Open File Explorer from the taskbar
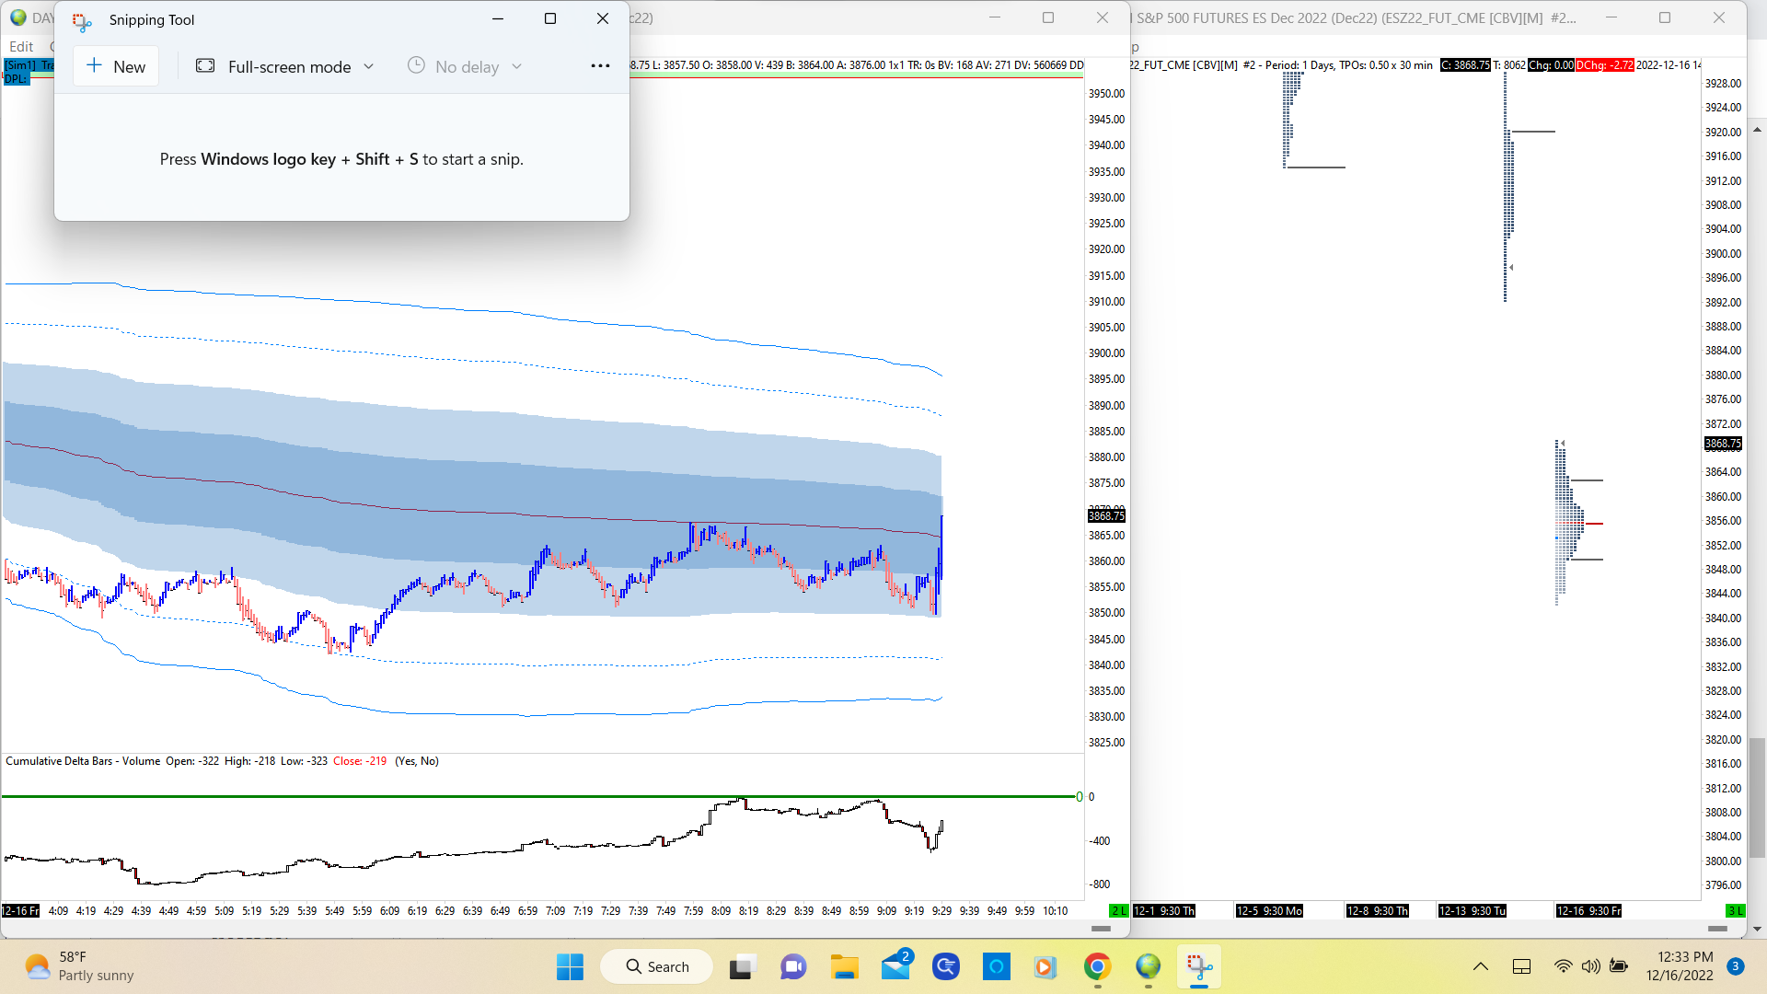Screen dimensions: 1767x994 [x=844, y=966]
